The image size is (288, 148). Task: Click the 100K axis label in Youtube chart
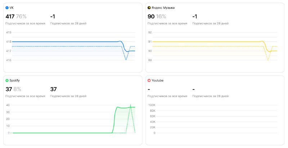(152, 105)
